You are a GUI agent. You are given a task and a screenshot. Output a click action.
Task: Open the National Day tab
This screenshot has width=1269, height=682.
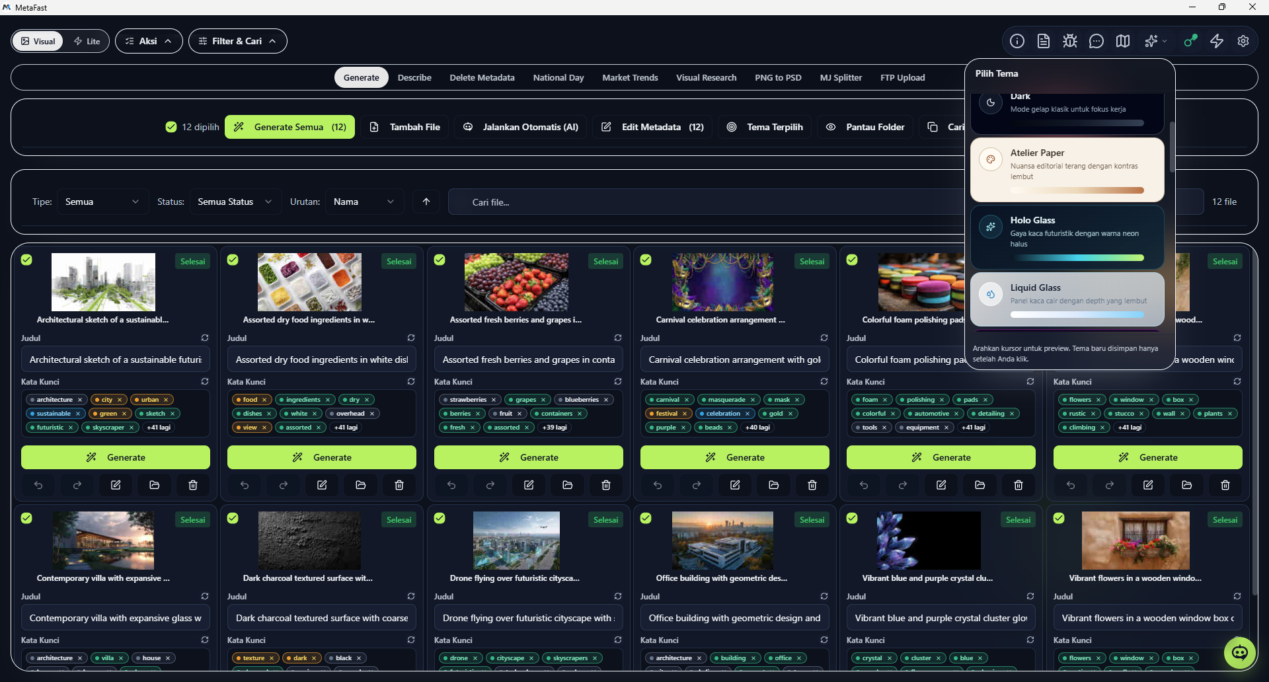[x=558, y=77]
